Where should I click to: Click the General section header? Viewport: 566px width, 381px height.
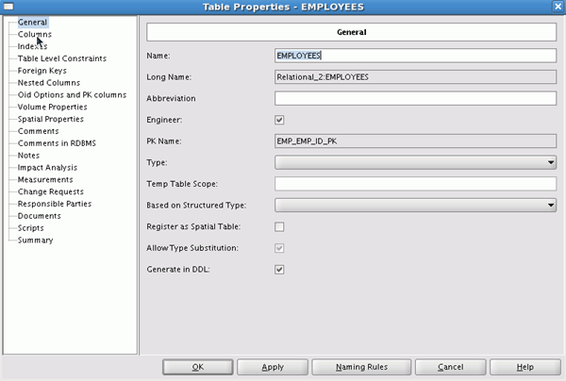(x=351, y=32)
